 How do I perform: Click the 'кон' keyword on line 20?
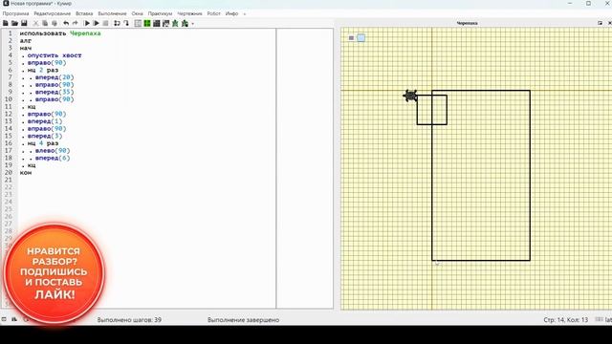(x=26, y=172)
